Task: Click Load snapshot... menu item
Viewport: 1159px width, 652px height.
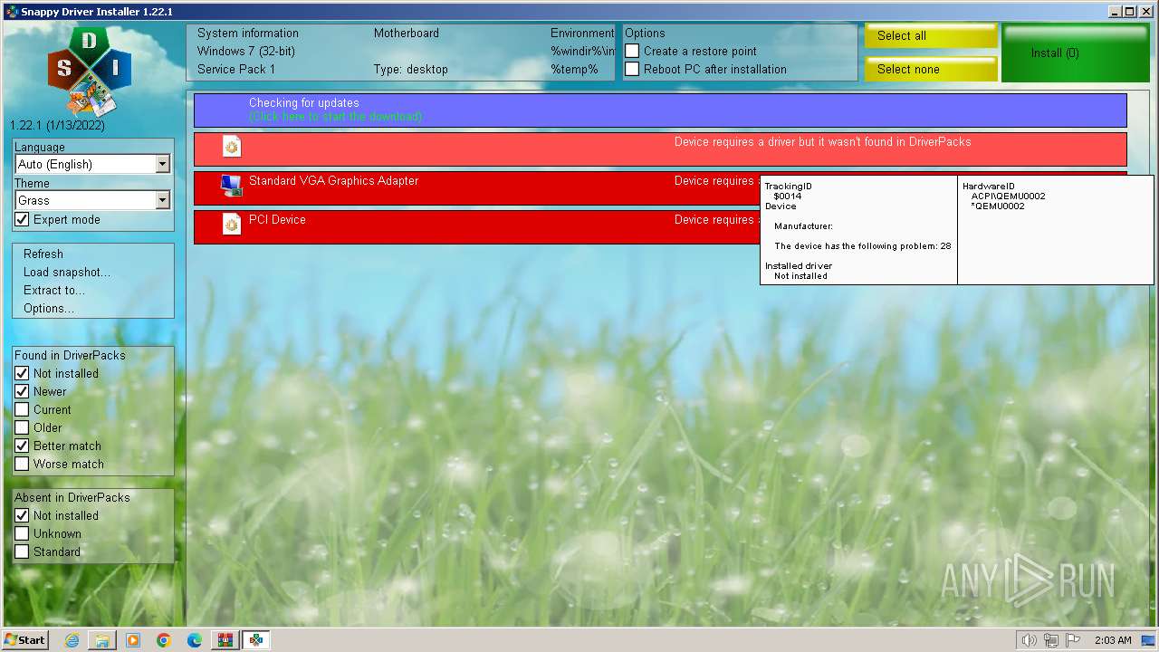Action: tap(67, 273)
